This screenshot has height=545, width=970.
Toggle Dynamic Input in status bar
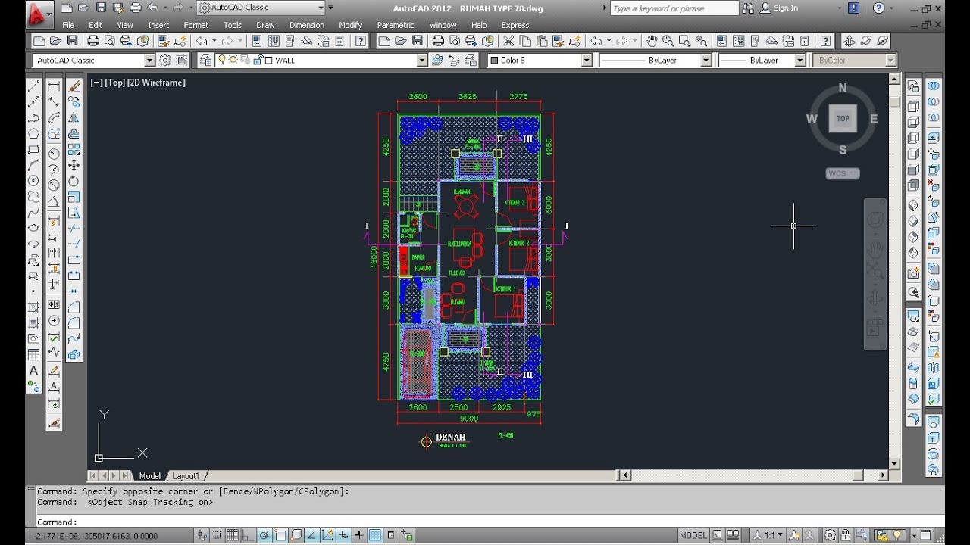(x=343, y=535)
